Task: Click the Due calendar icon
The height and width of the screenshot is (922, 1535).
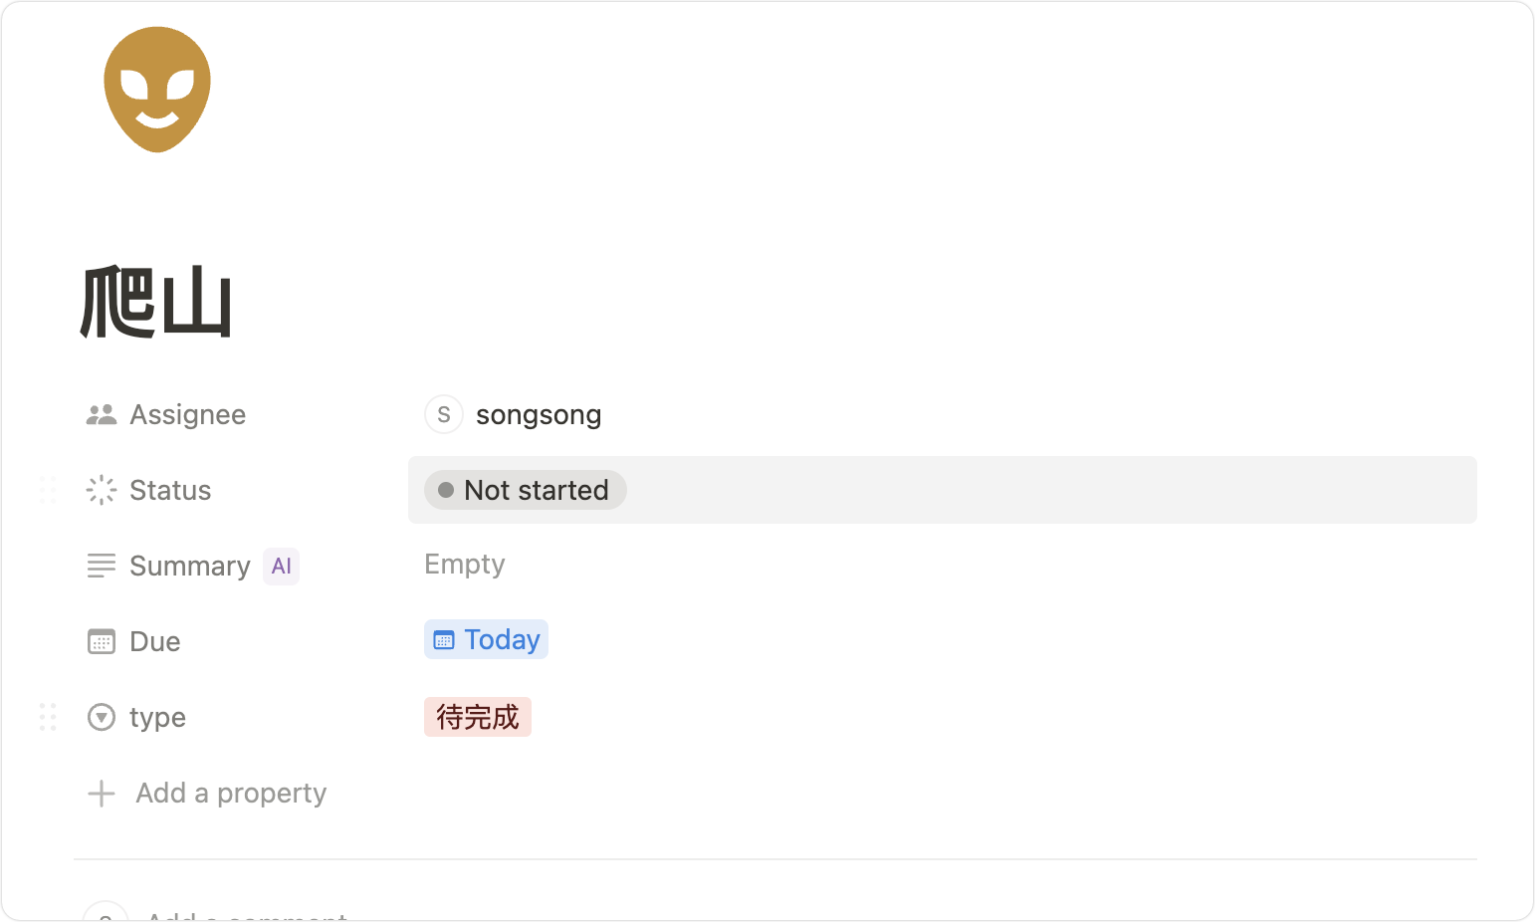Action: (x=101, y=641)
